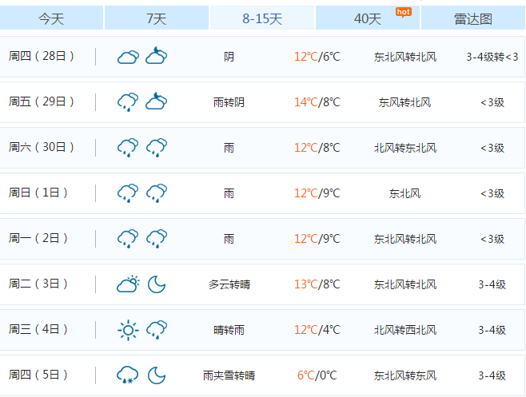
Task: Select the date 周四（28日）
Action: 41,56
